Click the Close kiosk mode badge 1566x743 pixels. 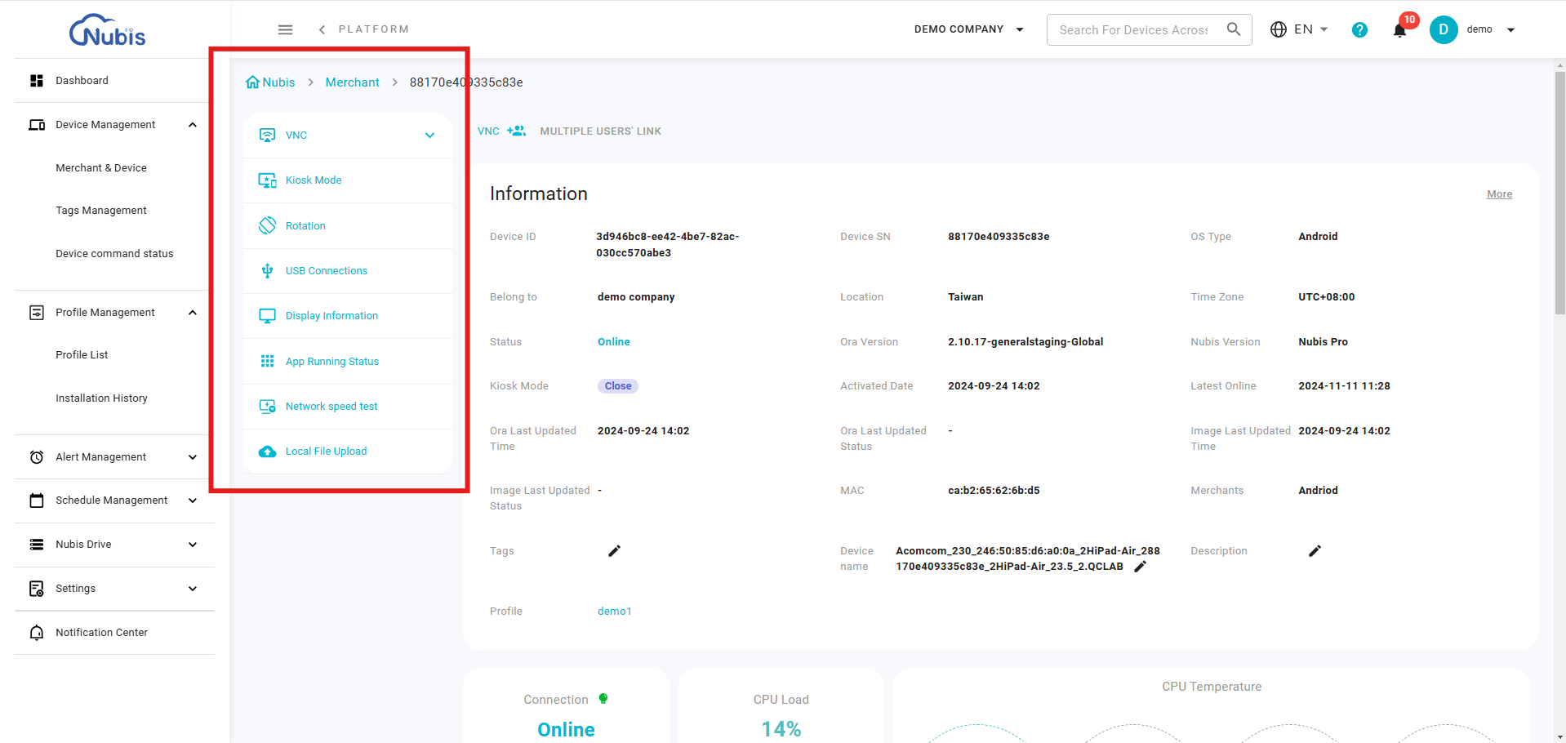coord(618,386)
